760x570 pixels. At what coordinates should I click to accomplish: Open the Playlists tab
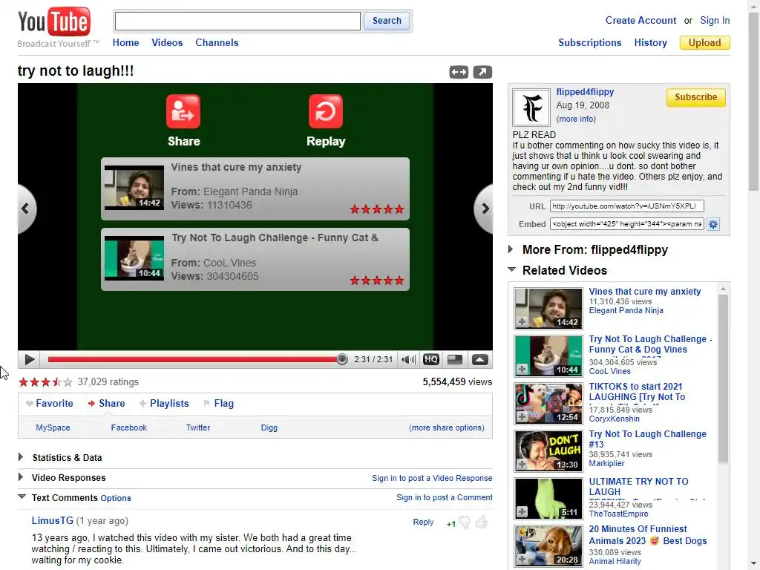point(164,403)
